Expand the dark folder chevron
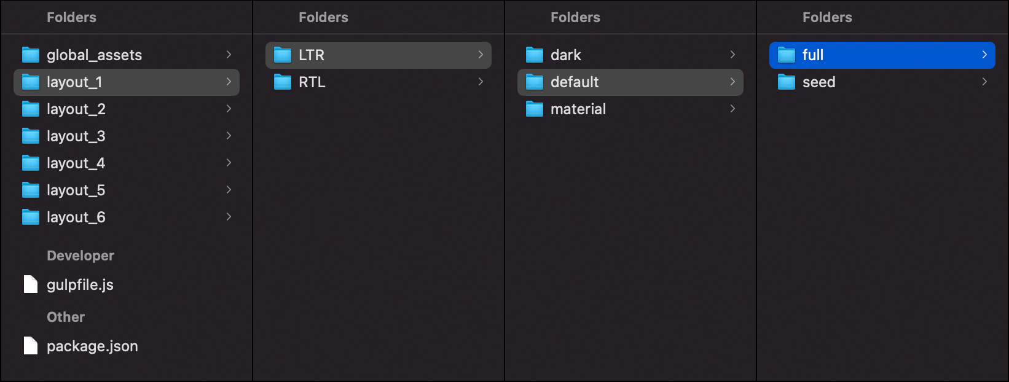 [732, 55]
